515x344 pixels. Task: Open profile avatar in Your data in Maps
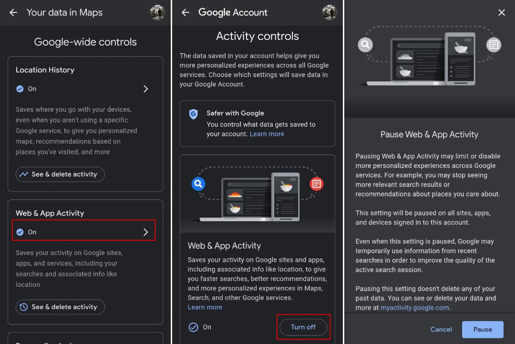(157, 12)
